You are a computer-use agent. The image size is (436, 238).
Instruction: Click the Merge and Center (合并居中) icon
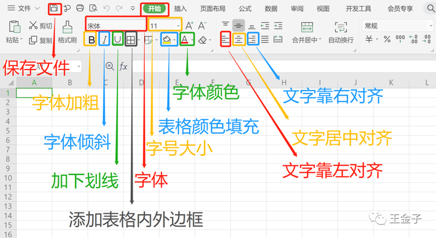coord(307,27)
